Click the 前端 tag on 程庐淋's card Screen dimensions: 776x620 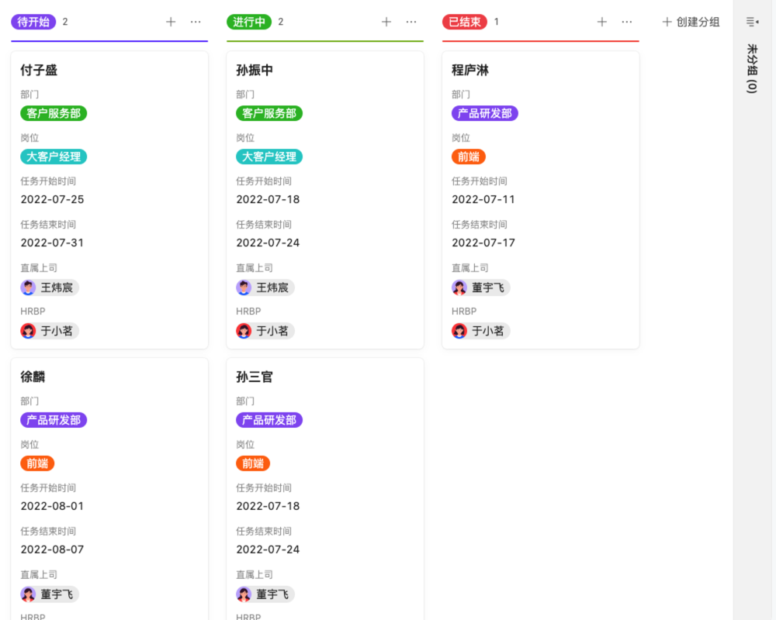pyautogui.click(x=467, y=157)
